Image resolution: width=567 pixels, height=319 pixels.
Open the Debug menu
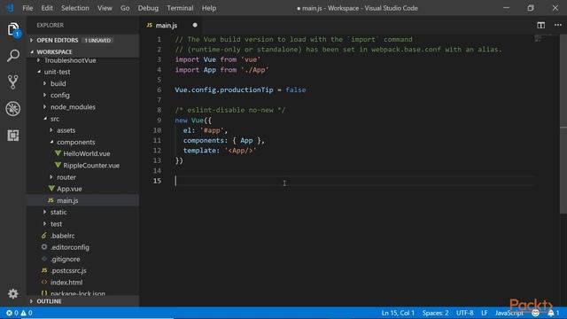(x=148, y=8)
